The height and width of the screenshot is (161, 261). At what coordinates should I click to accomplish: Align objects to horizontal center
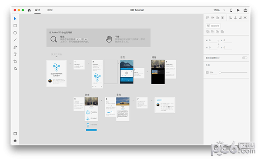coord(235,18)
